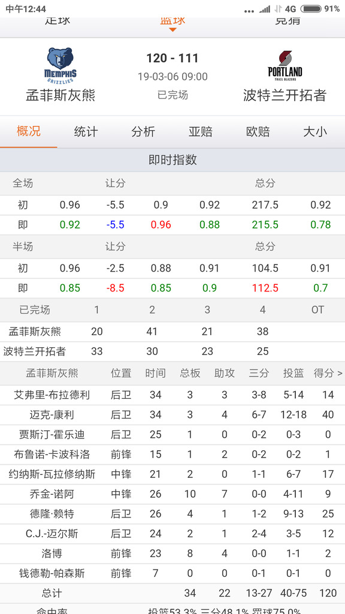Tap the clock 中午12:44 in status bar
Viewport: 345px width, 614px height.
coord(25,8)
